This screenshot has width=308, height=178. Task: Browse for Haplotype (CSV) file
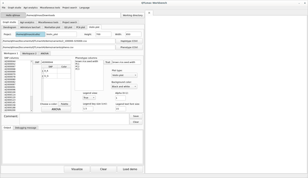coord(129,41)
